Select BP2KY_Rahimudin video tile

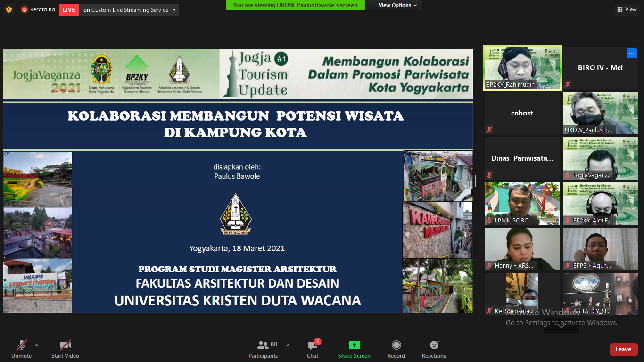[x=522, y=67]
